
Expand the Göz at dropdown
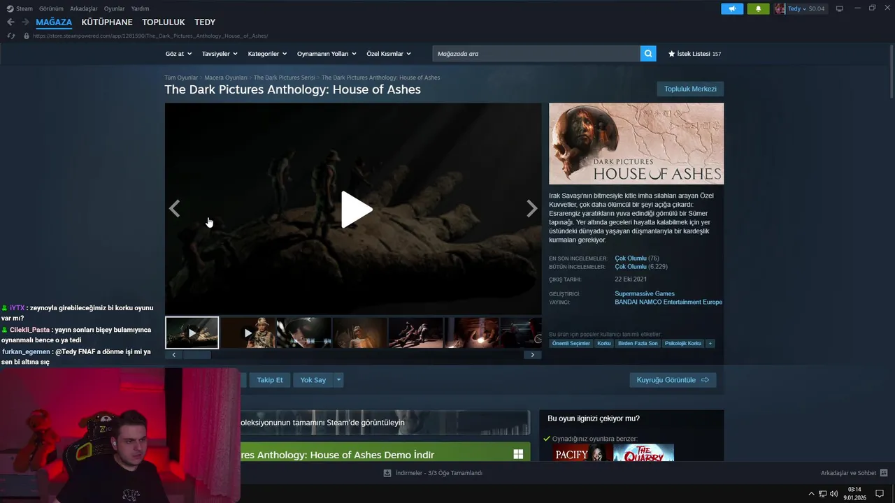pos(178,54)
